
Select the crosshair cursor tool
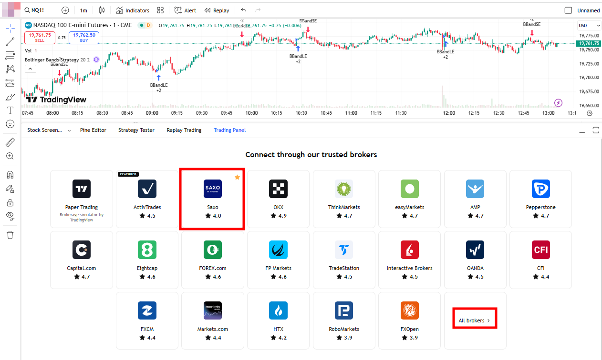(x=10, y=28)
